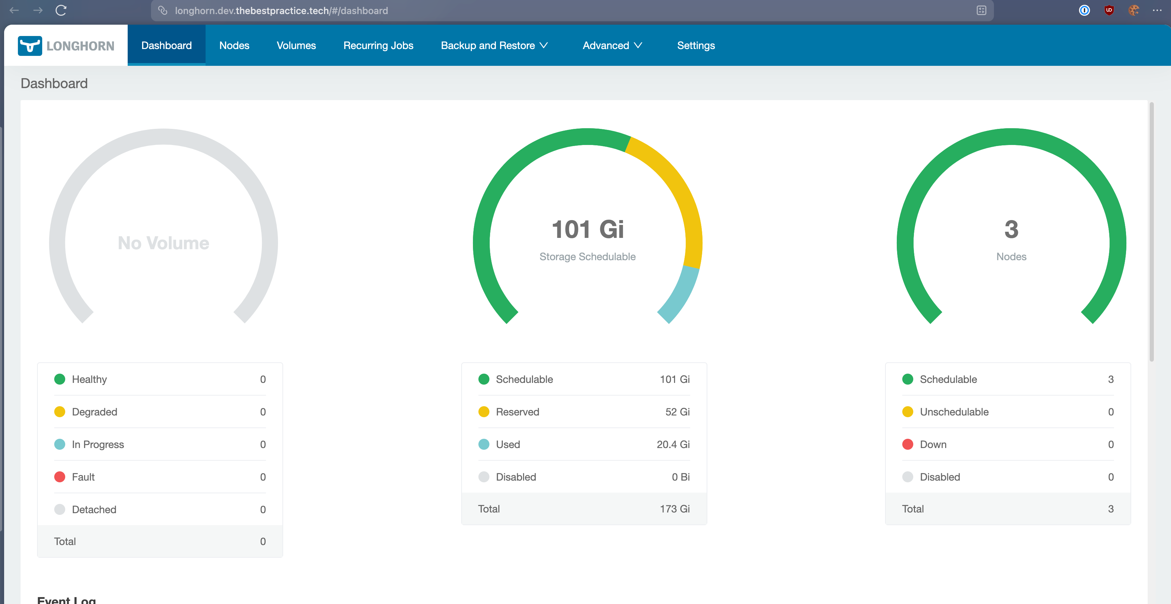Reload the page with the refresh icon

(61, 10)
